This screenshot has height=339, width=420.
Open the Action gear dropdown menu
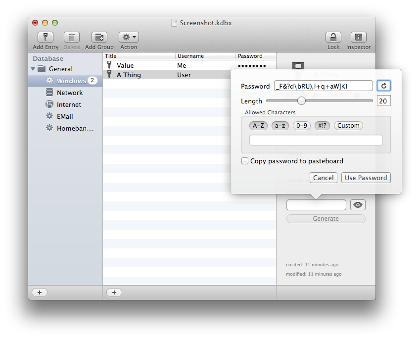click(129, 38)
